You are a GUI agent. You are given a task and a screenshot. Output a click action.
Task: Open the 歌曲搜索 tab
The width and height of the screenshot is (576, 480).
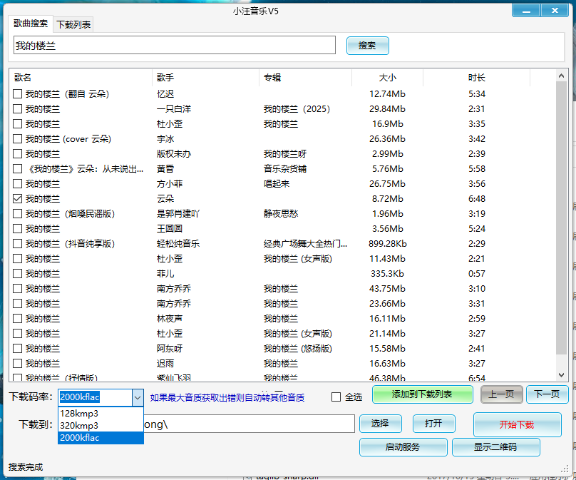pyautogui.click(x=31, y=24)
